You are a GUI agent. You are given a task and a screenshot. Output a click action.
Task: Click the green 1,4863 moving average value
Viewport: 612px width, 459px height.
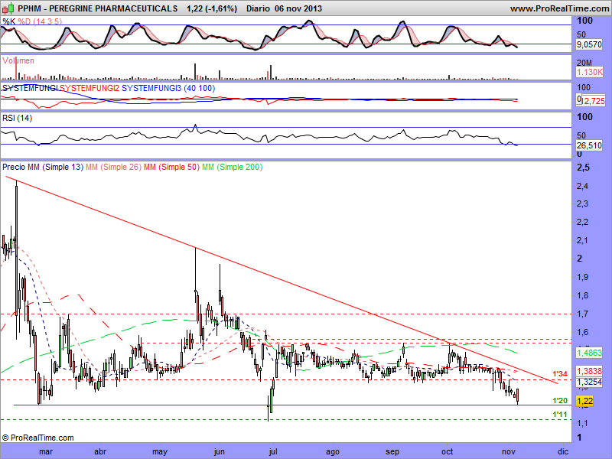pos(589,353)
